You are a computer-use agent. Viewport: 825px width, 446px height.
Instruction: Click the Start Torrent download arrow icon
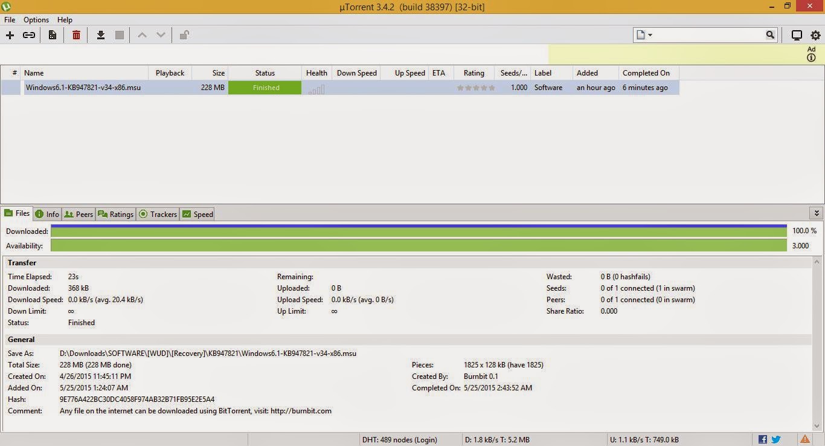click(101, 35)
